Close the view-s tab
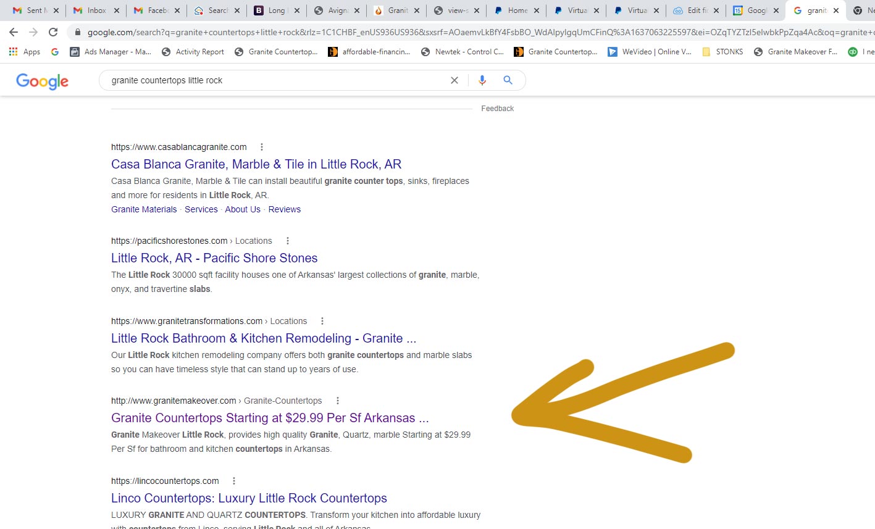875x529 pixels. pyautogui.click(x=476, y=10)
